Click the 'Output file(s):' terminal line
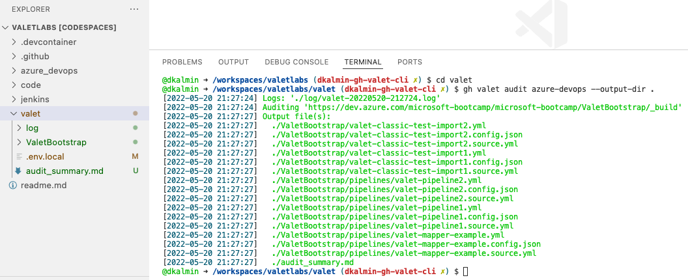This screenshot has height=280, width=688. [296, 117]
